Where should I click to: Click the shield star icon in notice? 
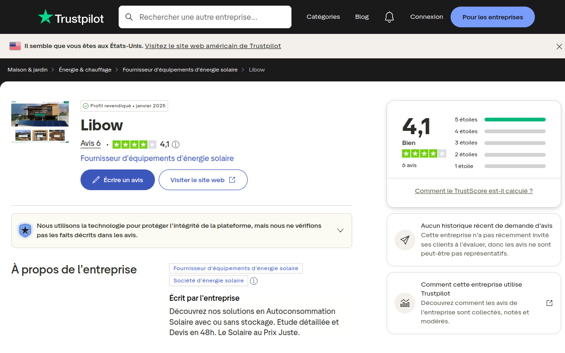pos(25,230)
